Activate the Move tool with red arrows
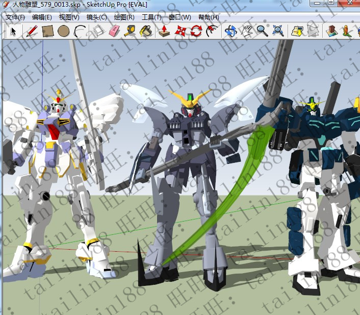This screenshot has height=315, width=360. (181, 31)
